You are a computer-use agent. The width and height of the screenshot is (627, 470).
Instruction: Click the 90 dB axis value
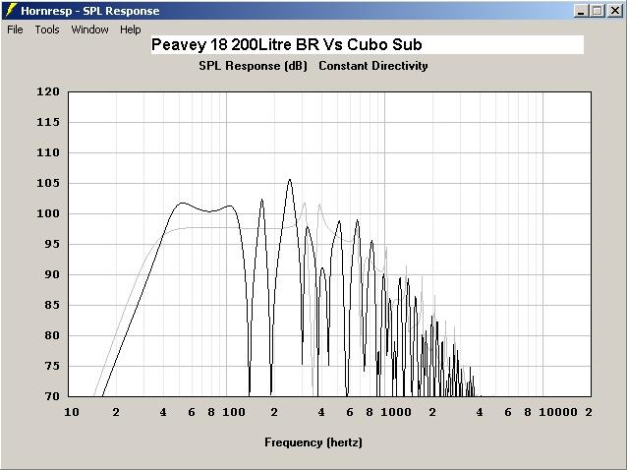[x=52, y=274]
